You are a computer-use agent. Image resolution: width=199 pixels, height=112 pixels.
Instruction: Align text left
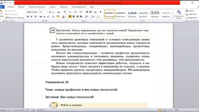coord(70,16)
